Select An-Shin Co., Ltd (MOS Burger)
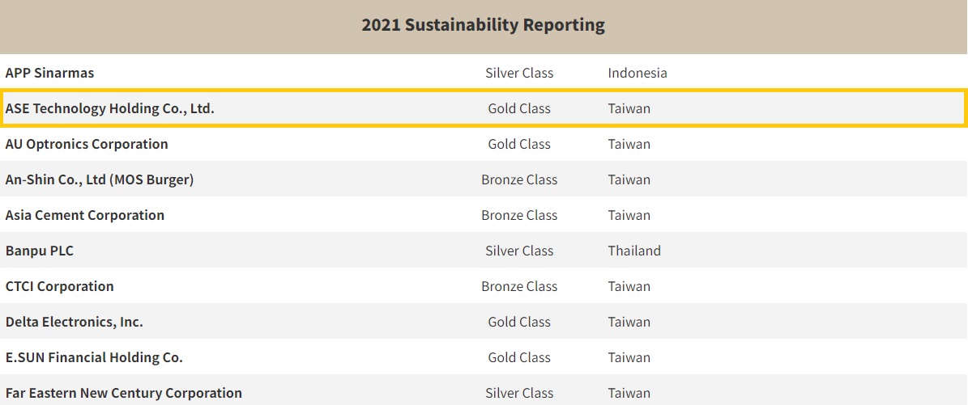The width and height of the screenshot is (968, 405). [99, 179]
